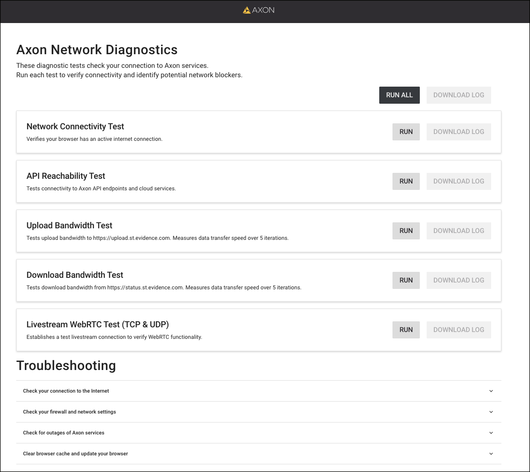Screen dimensions: 530x472
Task: Run the Download Bandwidth Test
Action: pyautogui.click(x=406, y=280)
